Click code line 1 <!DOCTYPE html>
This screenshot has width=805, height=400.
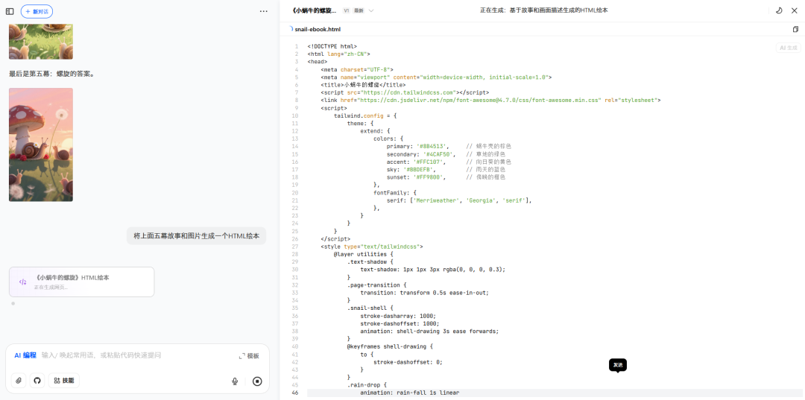(x=332, y=46)
